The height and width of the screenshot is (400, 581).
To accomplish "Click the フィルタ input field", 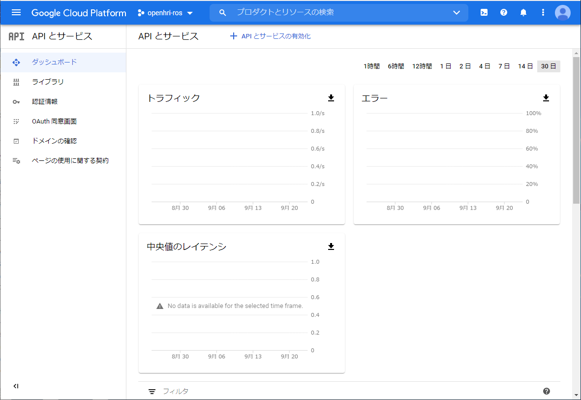I will [x=348, y=392].
